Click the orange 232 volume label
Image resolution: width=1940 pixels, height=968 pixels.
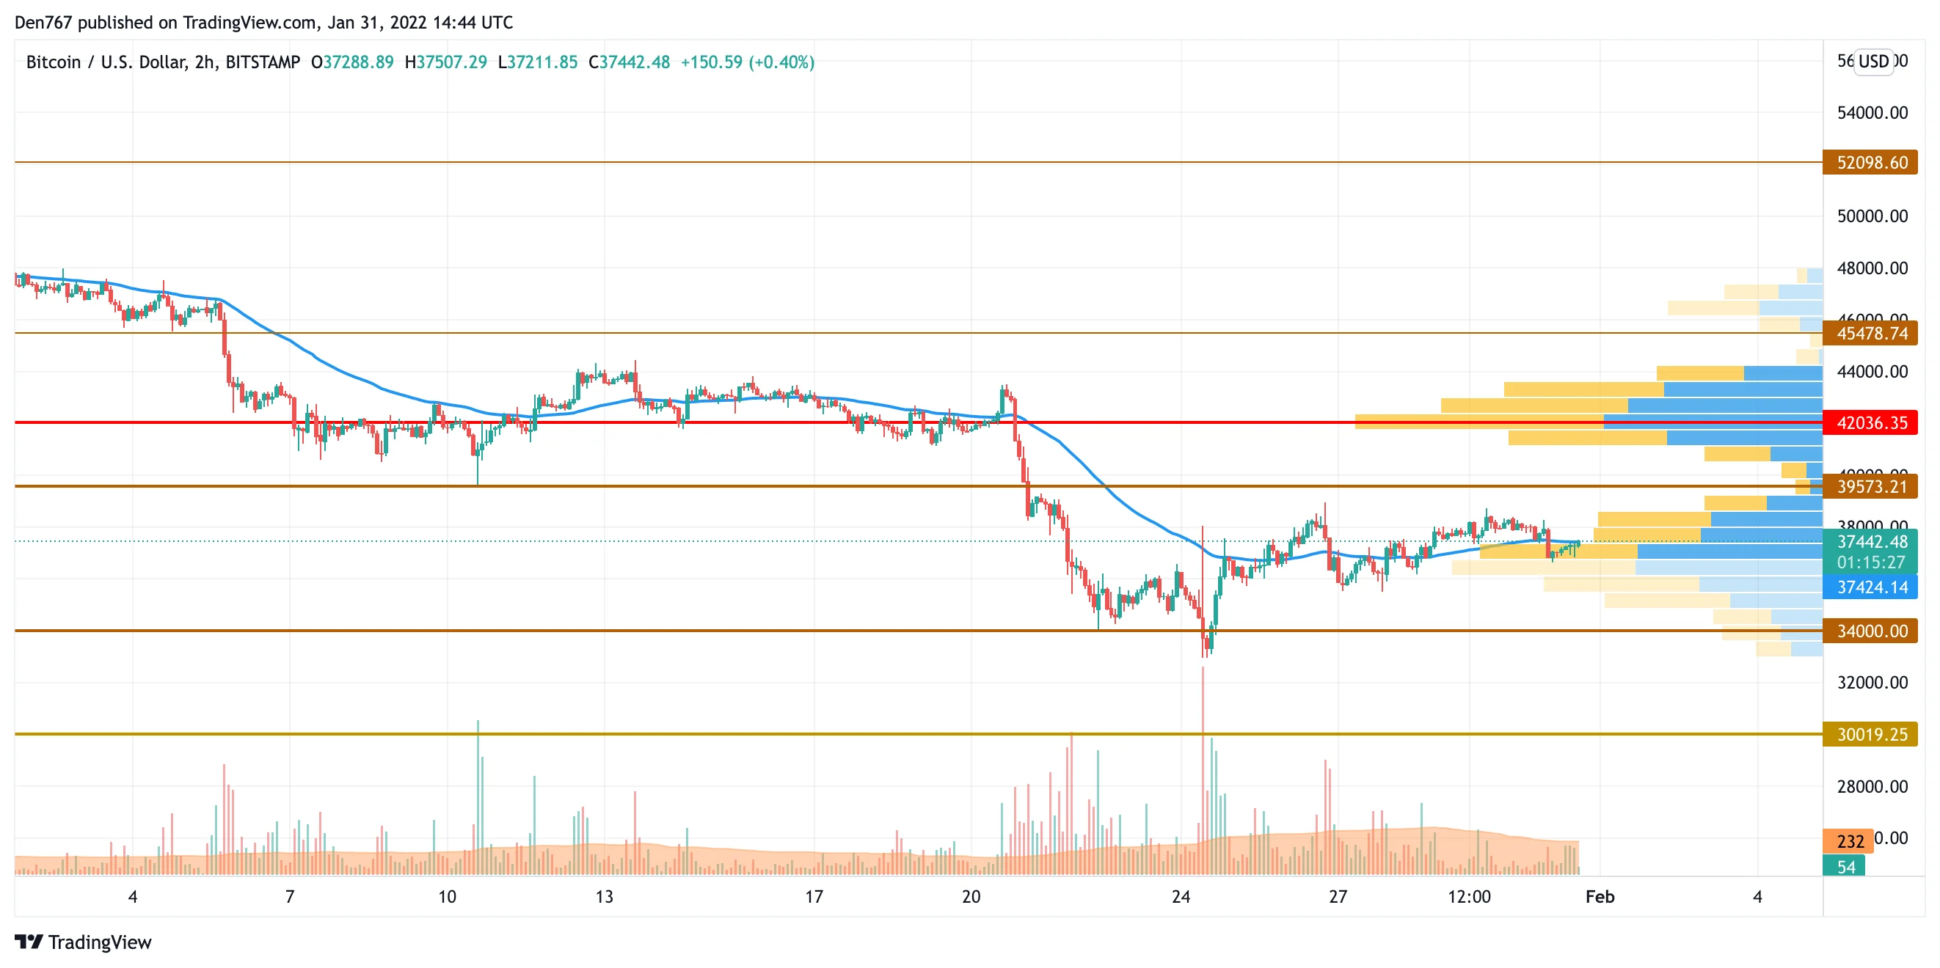coord(1850,841)
